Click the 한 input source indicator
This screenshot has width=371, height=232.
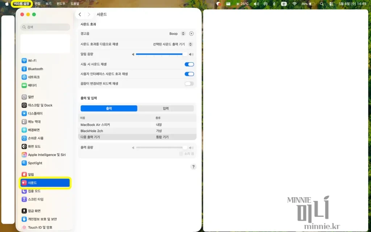pos(284,4)
